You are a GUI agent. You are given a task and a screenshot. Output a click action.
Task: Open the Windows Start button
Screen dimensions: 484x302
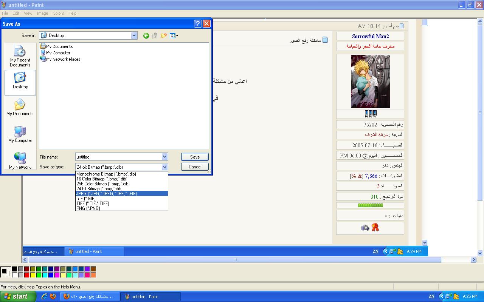point(18,297)
